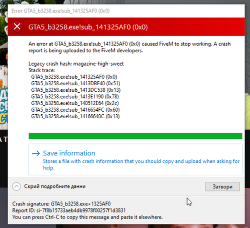250x228 pixels.
Task: Select stack line sub_1413DBF40 (0x51)
Action: point(75,83)
